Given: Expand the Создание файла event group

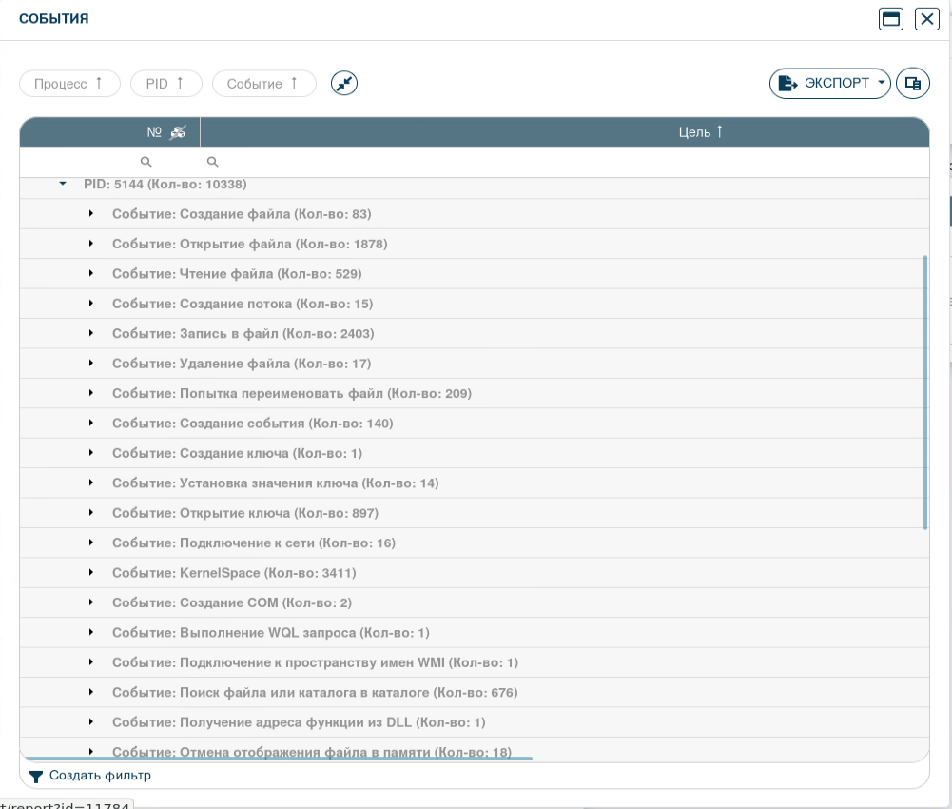Looking at the screenshot, I should [91, 214].
